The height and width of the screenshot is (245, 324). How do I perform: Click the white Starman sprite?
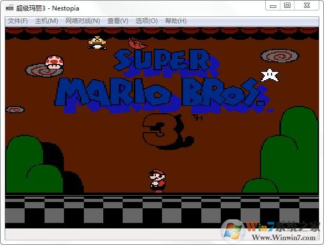click(x=269, y=75)
